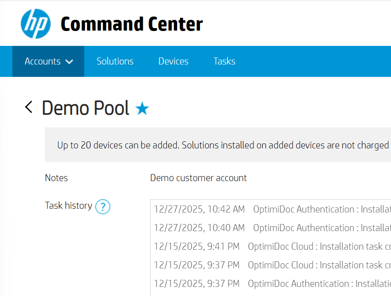The height and width of the screenshot is (296, 391).
Task: Switch to the Solutions tab
Action: pos(115,62)
